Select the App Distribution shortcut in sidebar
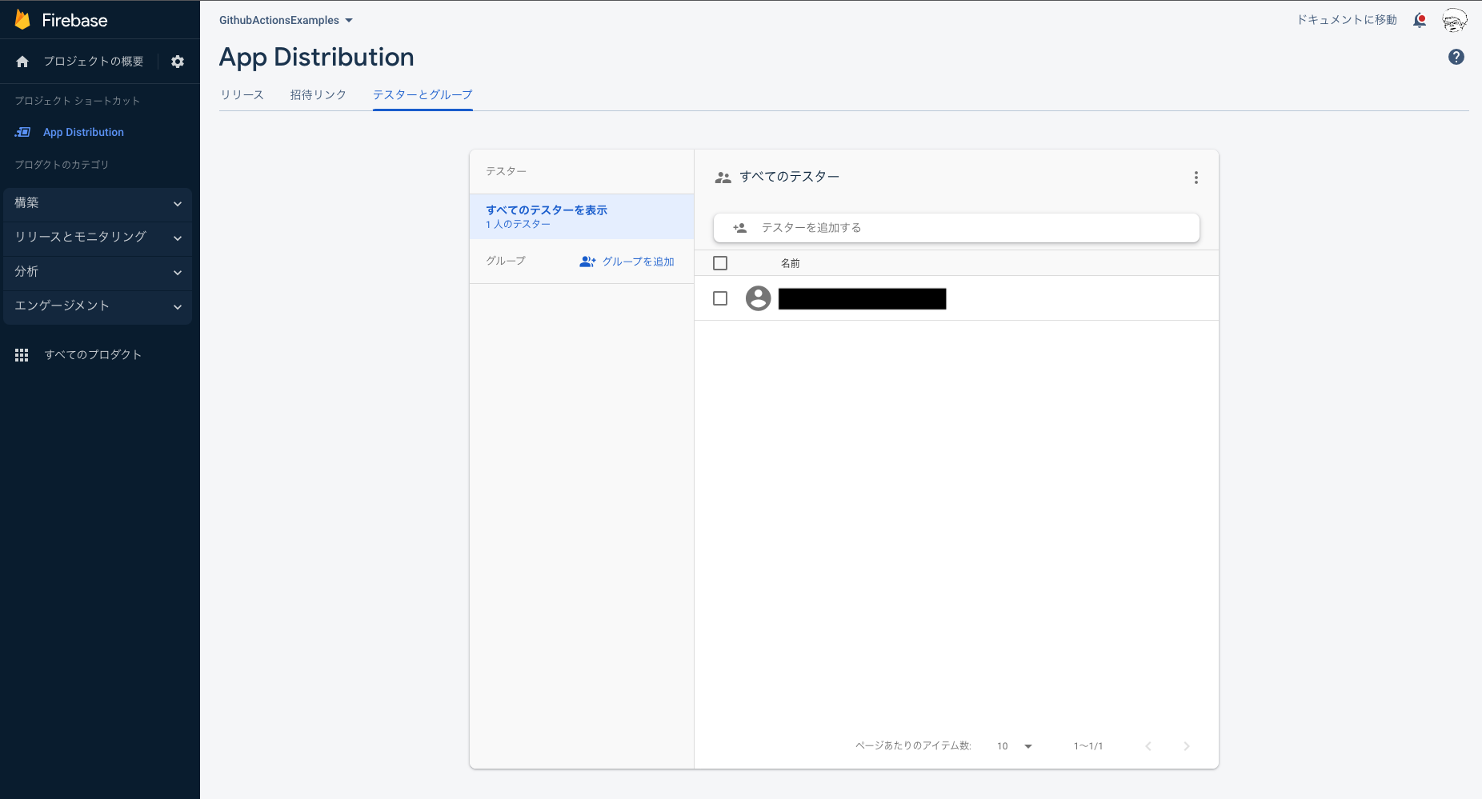This screenshot has width=1482, height=799. coord(83,132)
